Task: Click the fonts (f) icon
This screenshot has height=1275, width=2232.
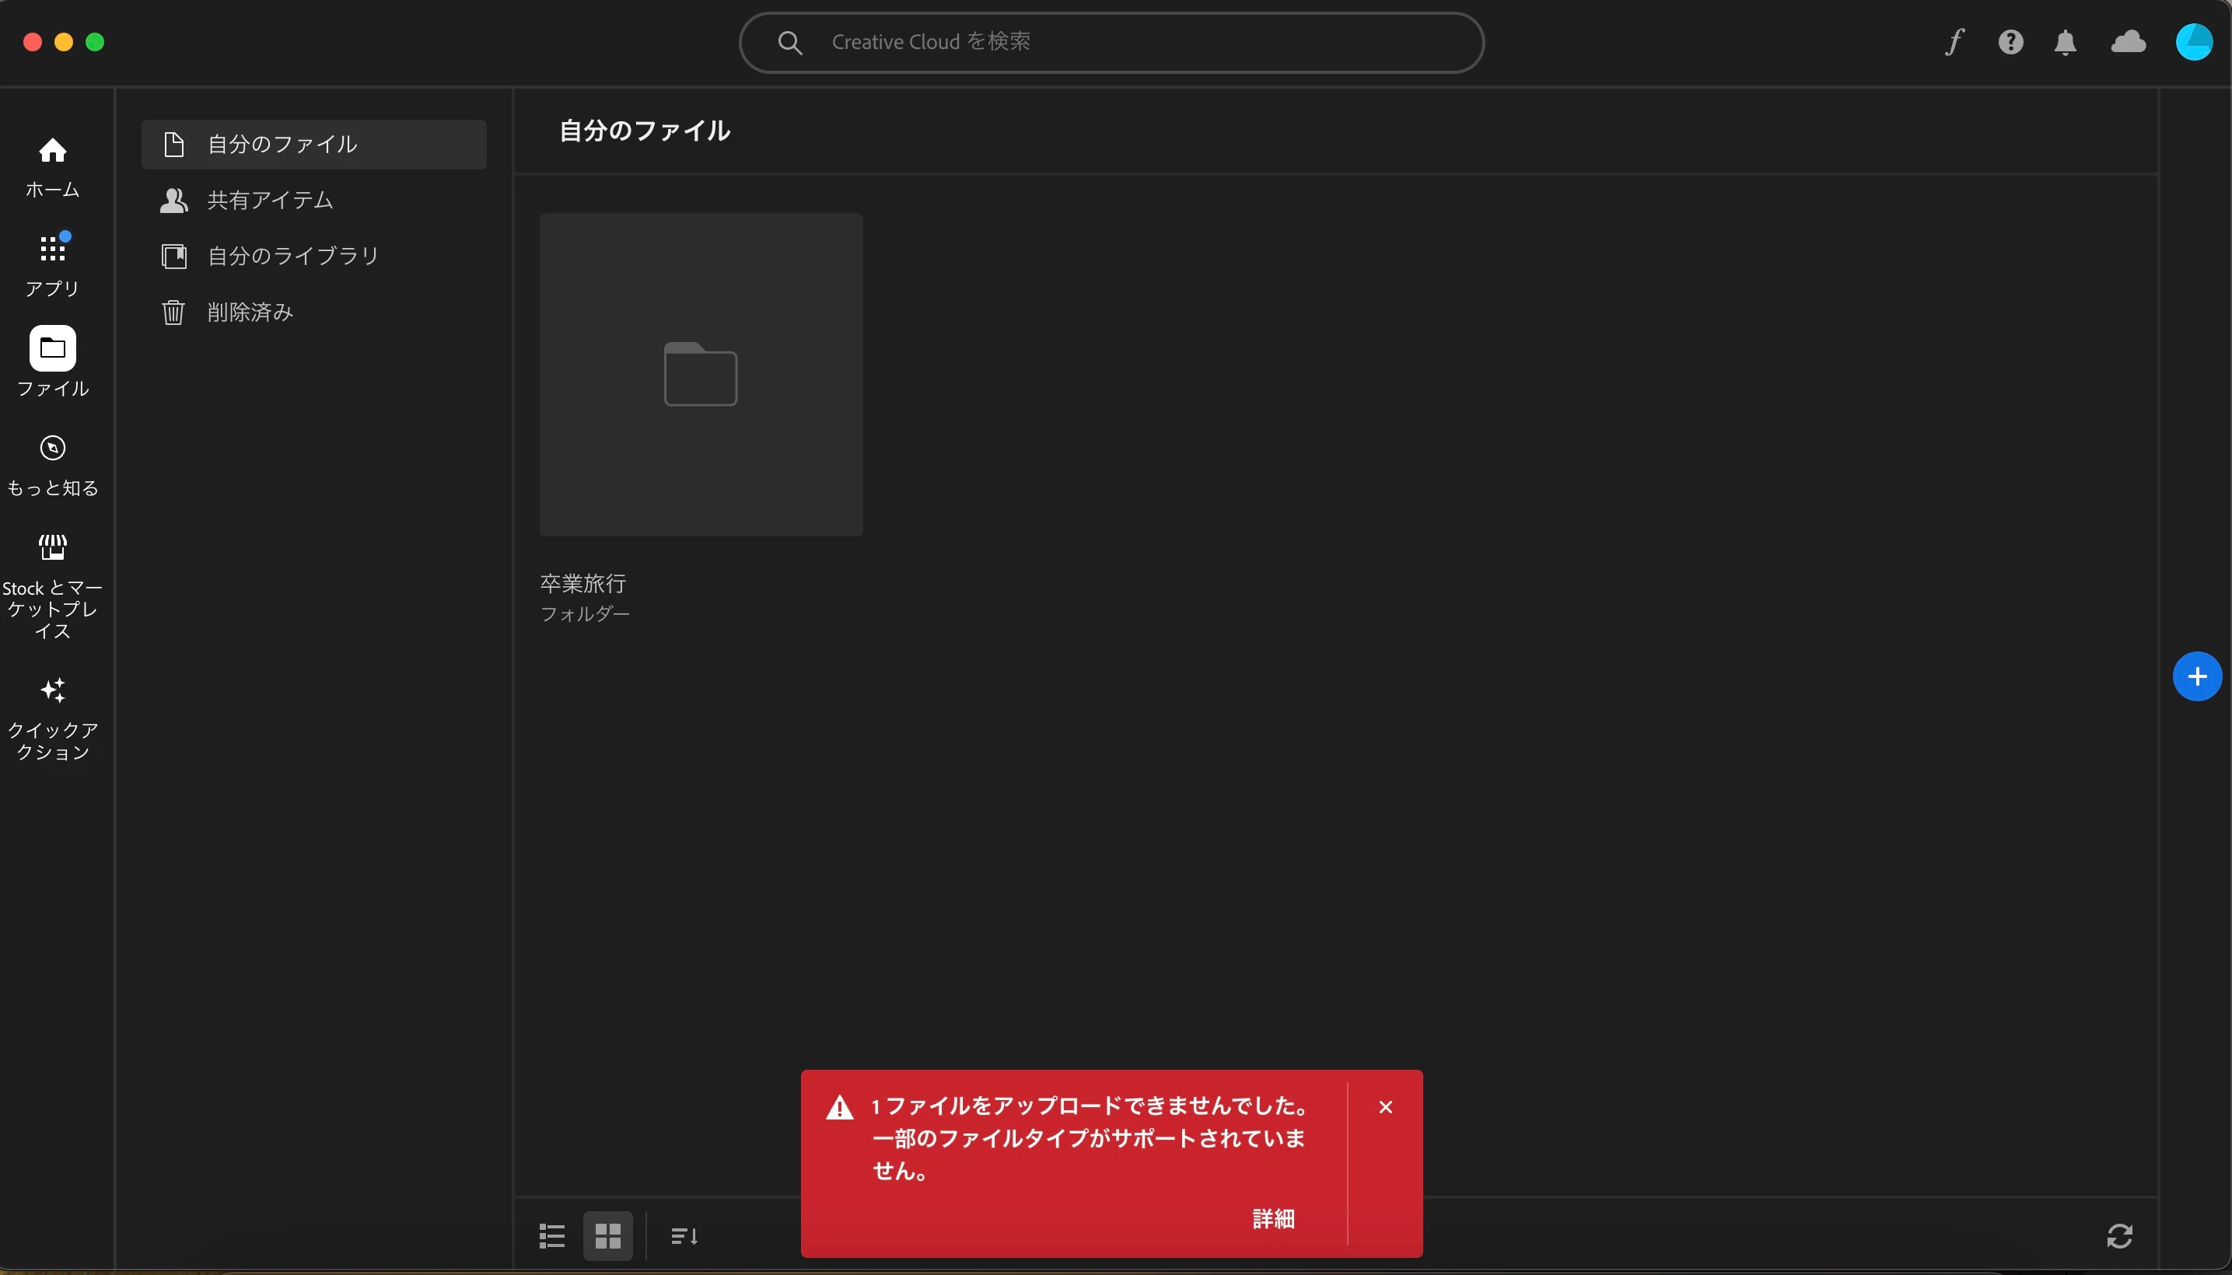Action: 1954,42
